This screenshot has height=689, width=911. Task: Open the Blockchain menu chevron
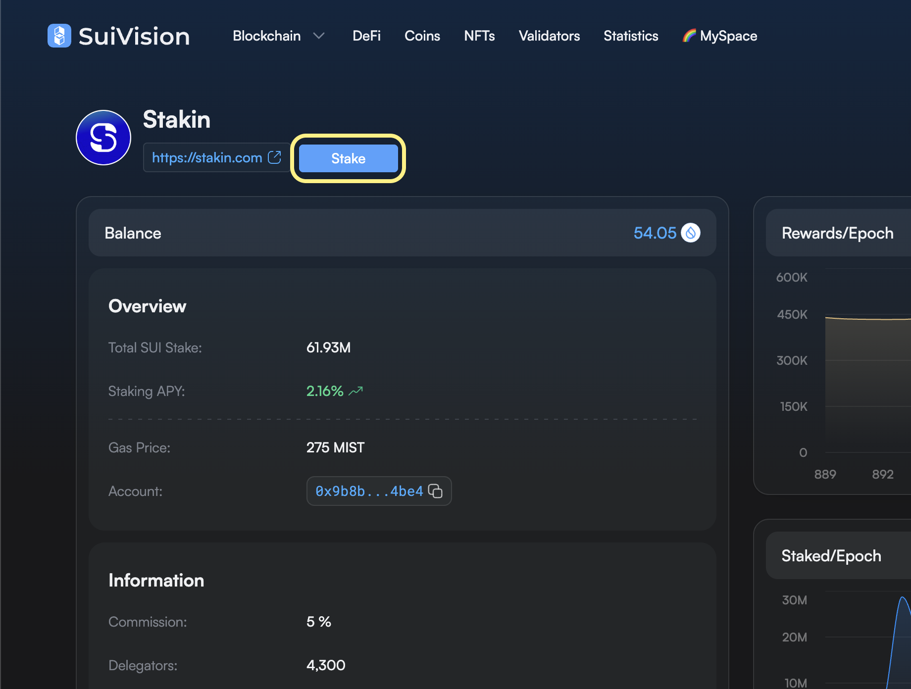click(319, 36)
